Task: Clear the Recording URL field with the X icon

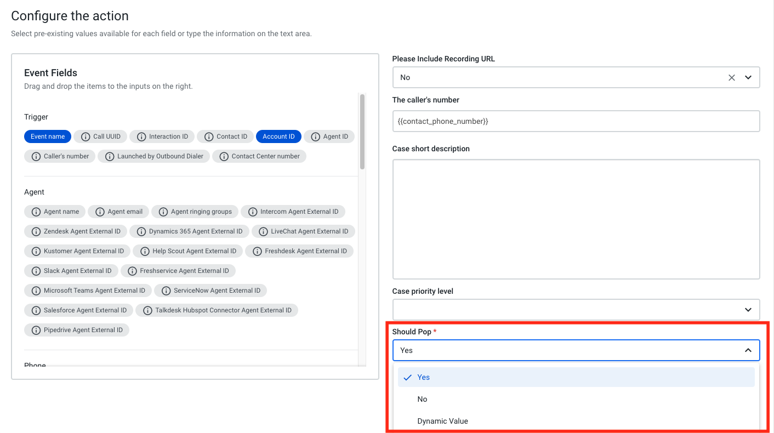Action: click(732, 77)
